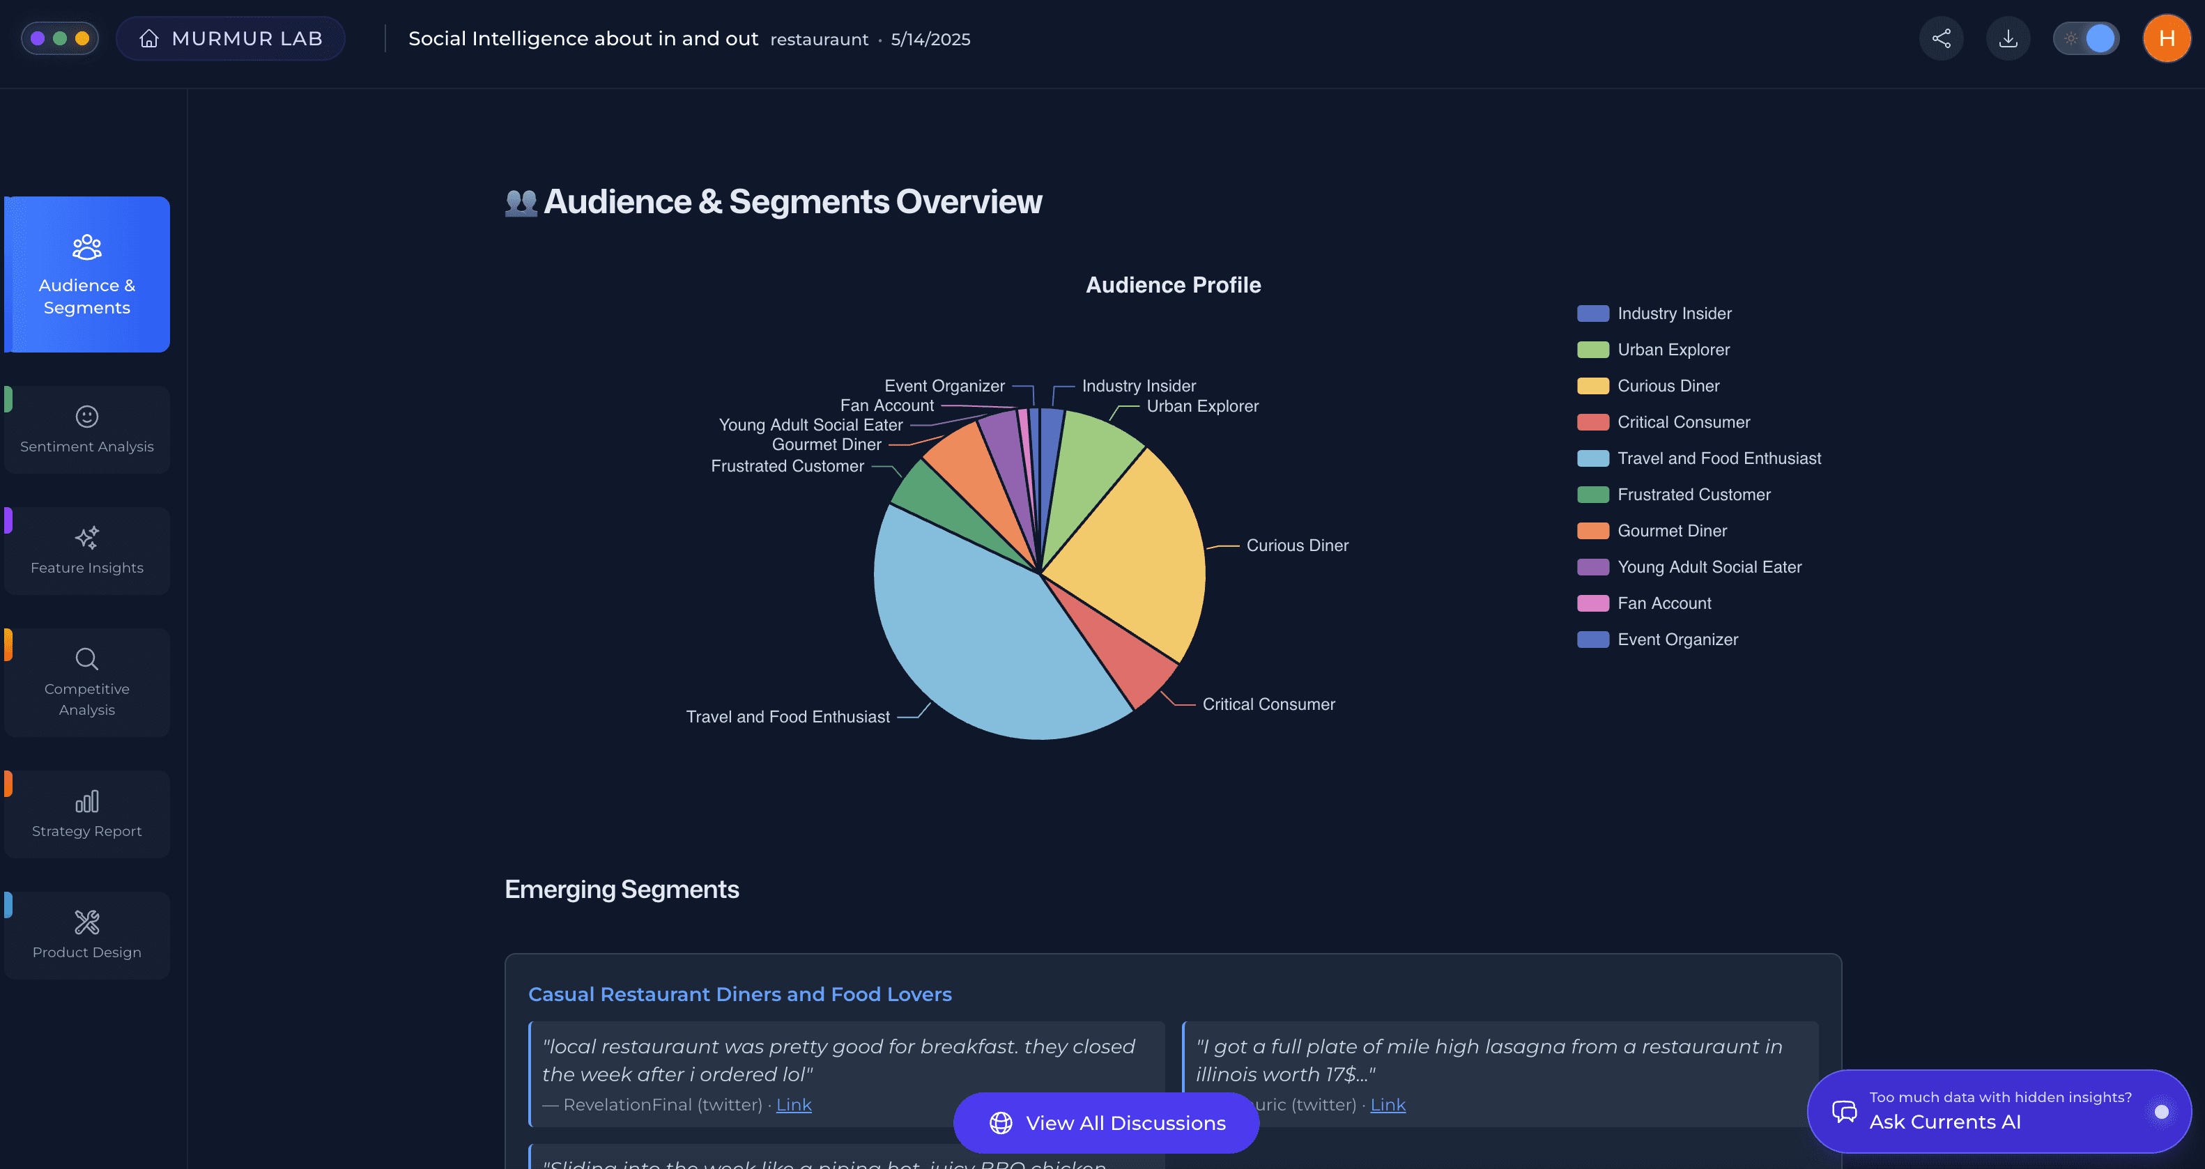Viewport: 2205px width, 1169px height.
Task: Open RevelationFinal tweet Link
Action: pyautogui.click(x=792, y=1105)
